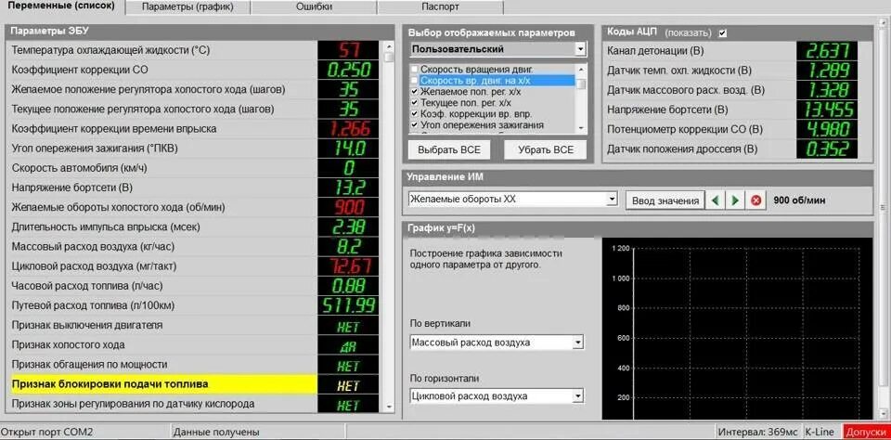
Task: Click the checklist scrollbar thumb
Action: [x=581, y=84]
